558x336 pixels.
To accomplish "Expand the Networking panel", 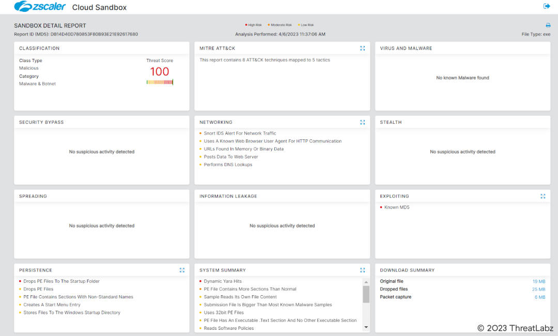I will click(x=362, y=122).
